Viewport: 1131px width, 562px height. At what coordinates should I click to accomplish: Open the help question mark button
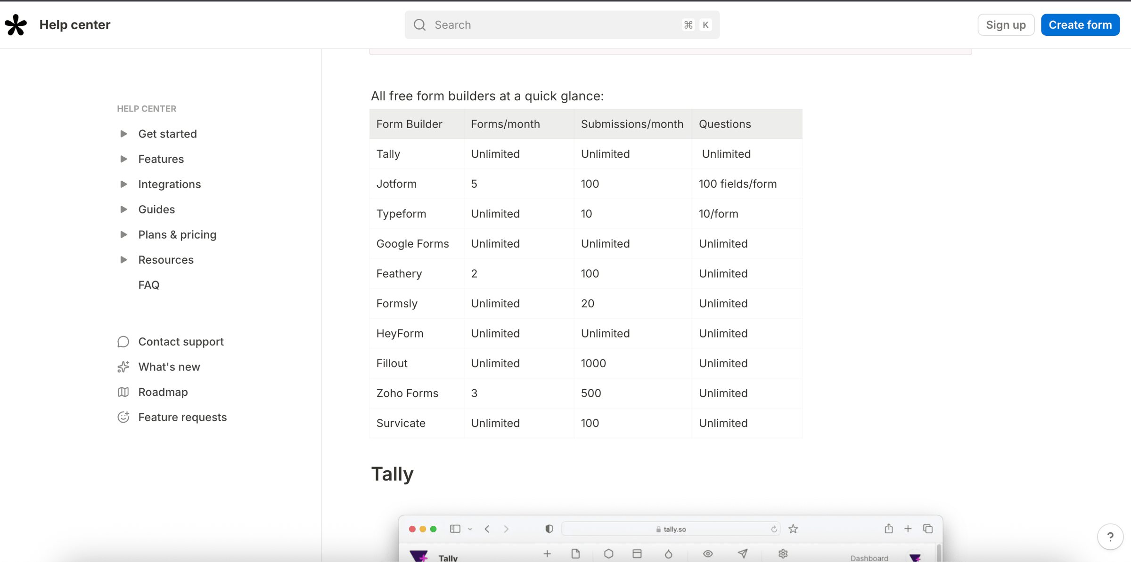tap(1110, 537)
